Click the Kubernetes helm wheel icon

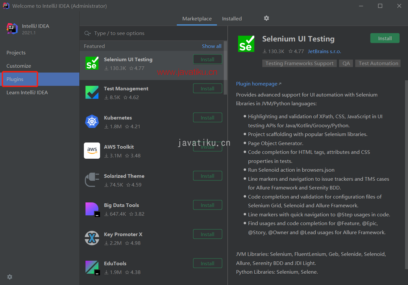(92, 121)
